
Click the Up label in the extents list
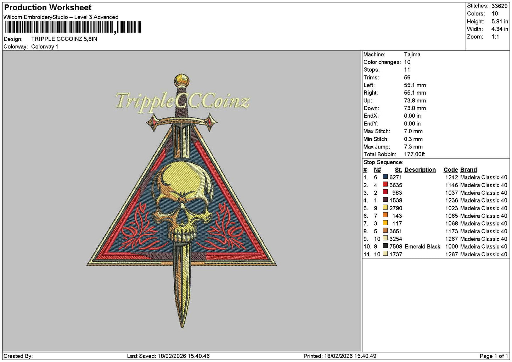pos(367,101)
